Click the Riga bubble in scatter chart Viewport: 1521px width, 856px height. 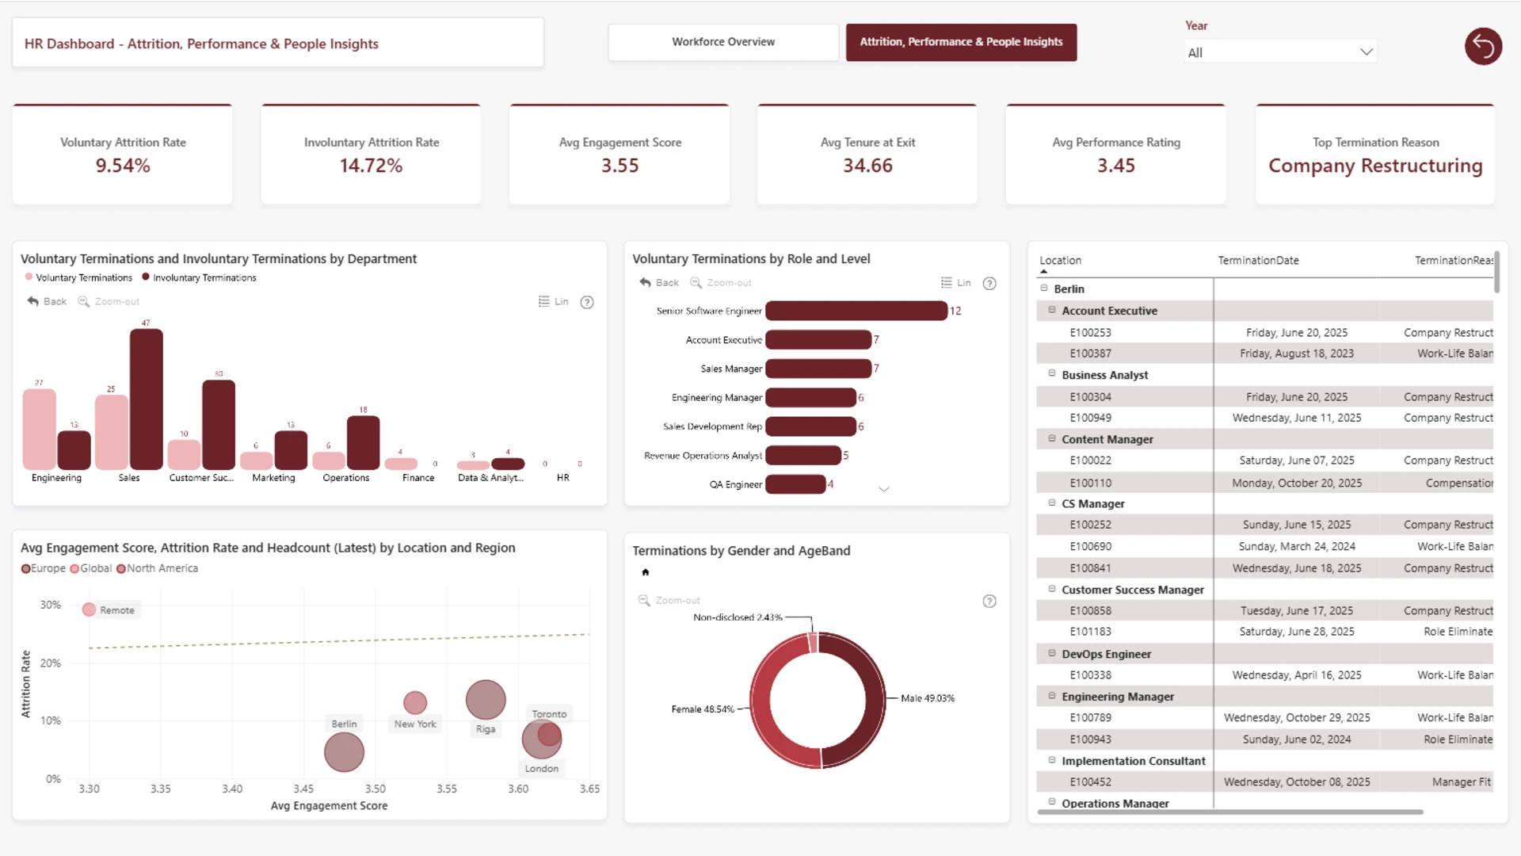[x=486, y=700]
